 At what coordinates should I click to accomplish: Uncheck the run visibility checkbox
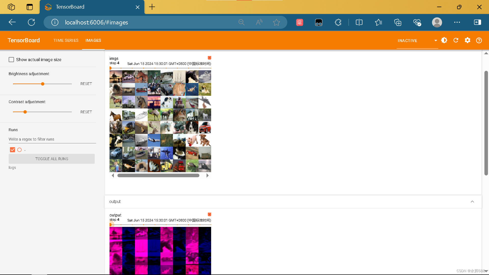click(x=12, y=150)
